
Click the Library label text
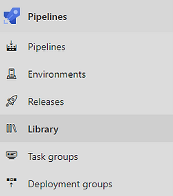[43, 129]
